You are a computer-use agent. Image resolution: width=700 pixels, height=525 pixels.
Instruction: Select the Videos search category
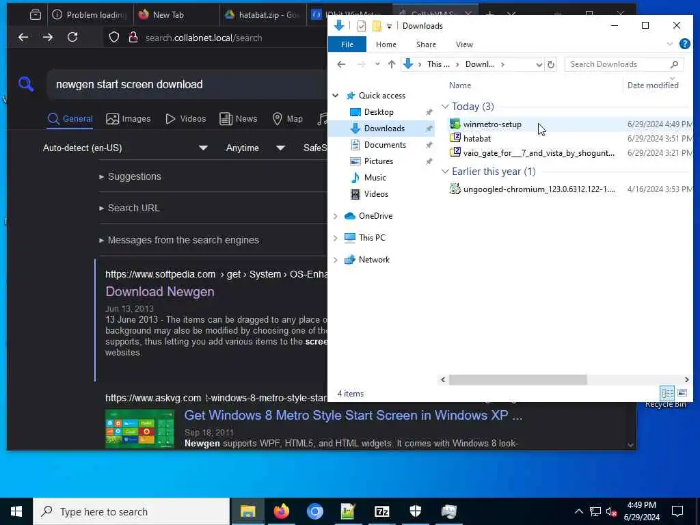click(186, 119)
